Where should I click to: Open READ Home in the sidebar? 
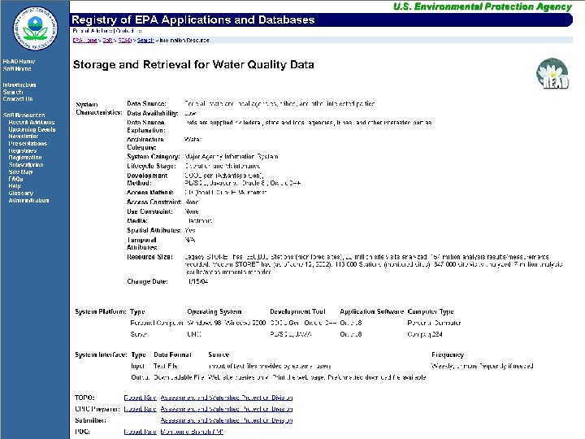point(19,61)
